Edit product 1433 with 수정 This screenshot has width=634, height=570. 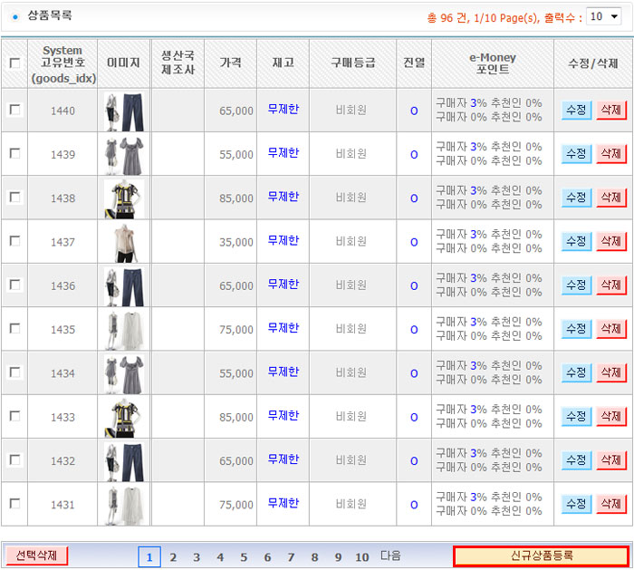coord(576,416)
